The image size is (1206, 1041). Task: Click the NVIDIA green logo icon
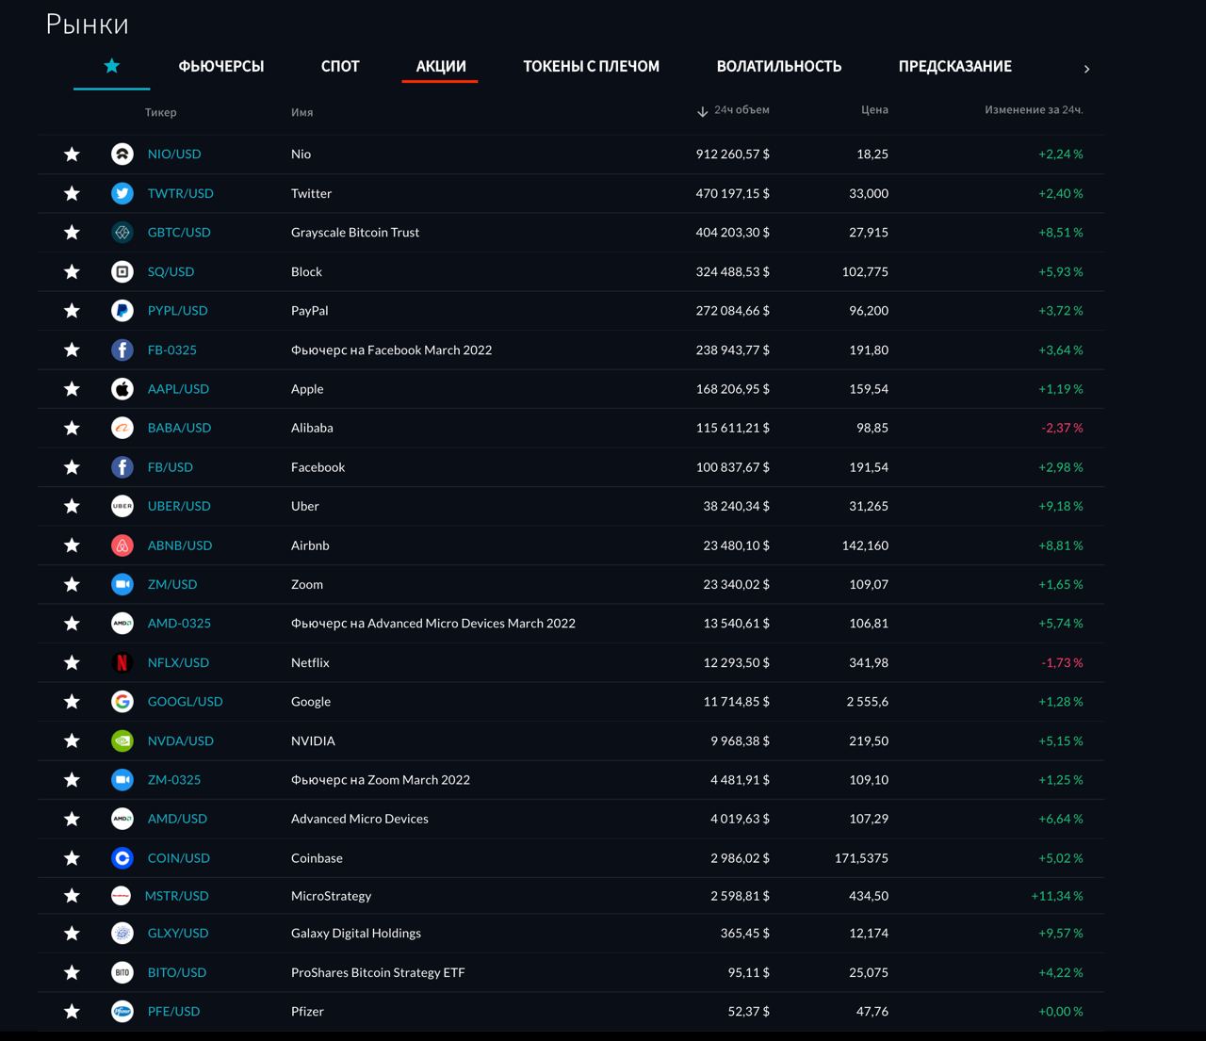point(122,740)
